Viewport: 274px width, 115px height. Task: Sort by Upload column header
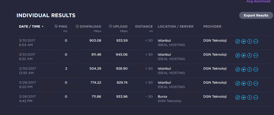coord(118,26)
